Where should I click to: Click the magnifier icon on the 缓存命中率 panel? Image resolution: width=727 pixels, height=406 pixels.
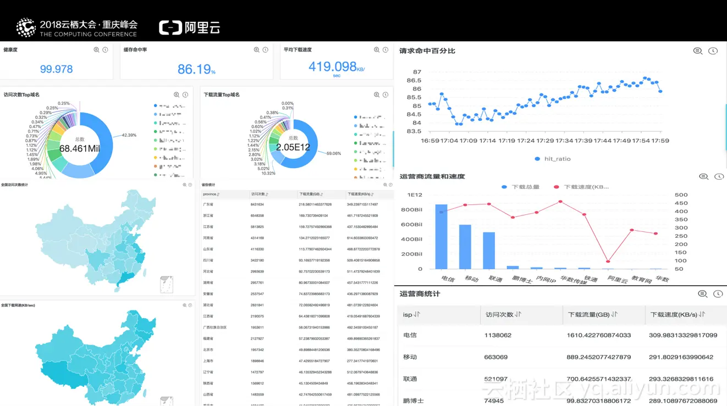coord(256,50)
